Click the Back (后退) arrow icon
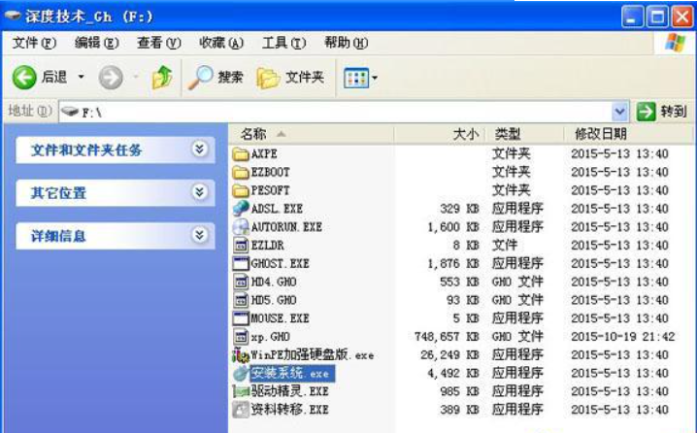697x433 pixels. [x=25, y=77]
